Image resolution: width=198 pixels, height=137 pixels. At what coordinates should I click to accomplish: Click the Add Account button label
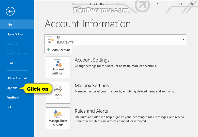(x=61, y=50)
